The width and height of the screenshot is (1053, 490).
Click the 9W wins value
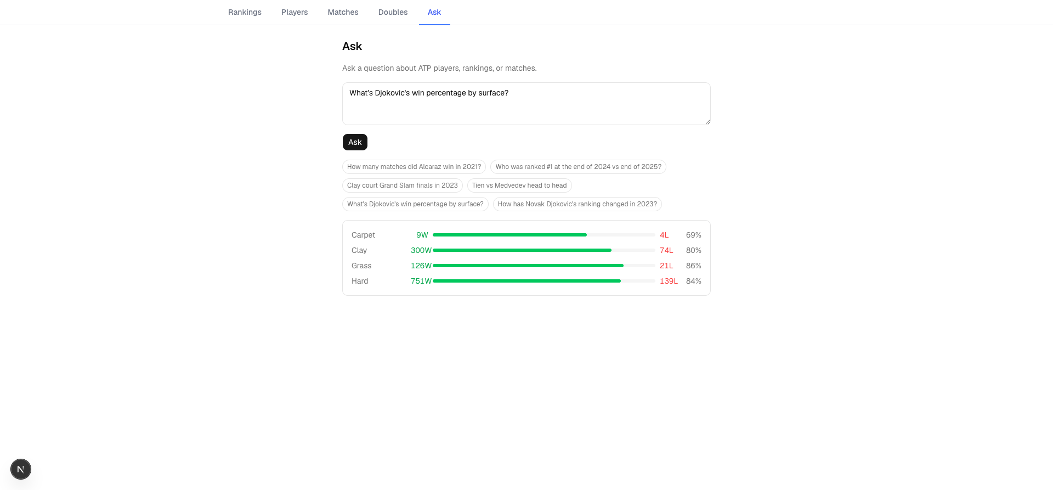pyautogui.click(x=422, y=235)
